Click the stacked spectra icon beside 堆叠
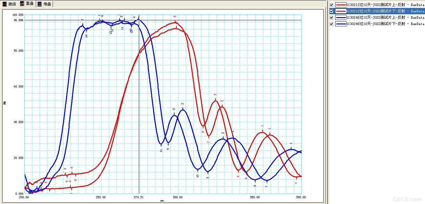The height and width of the screenshot is (204, 425). coord(39,4)
